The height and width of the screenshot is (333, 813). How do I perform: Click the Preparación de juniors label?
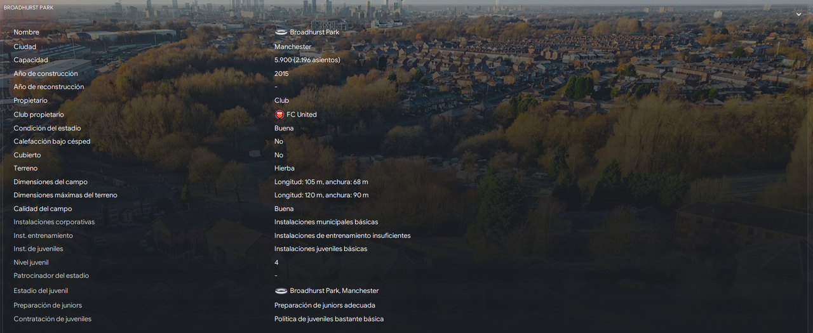tap(48, 305)
